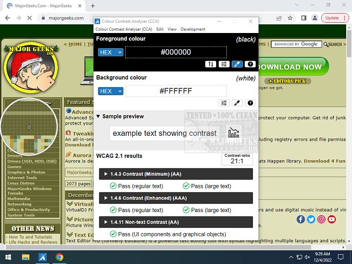
Task: Open the foreground HEX format dropdown
Action: [110, 52]
